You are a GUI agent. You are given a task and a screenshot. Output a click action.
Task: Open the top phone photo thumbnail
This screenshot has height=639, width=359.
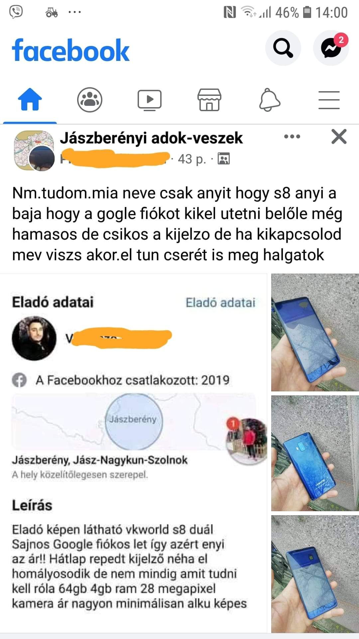tap(315, 332)
